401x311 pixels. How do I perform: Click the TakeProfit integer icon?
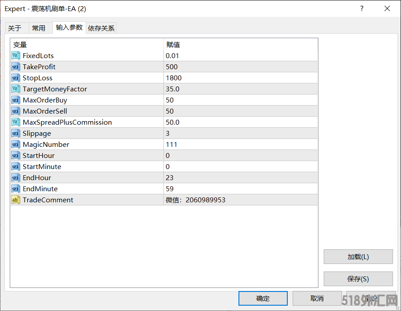coord(16,67)
